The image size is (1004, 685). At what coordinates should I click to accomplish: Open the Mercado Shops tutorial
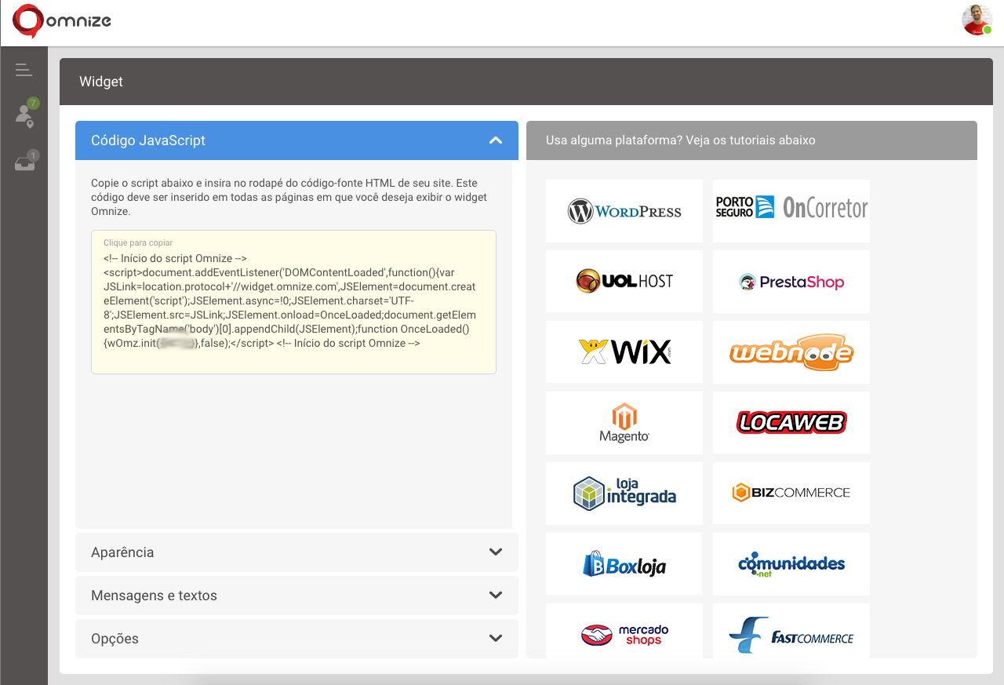[x=624, y=631]
